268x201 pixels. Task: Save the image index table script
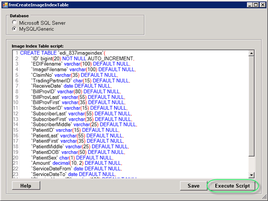pyautogui.click(x=193, y=186)
